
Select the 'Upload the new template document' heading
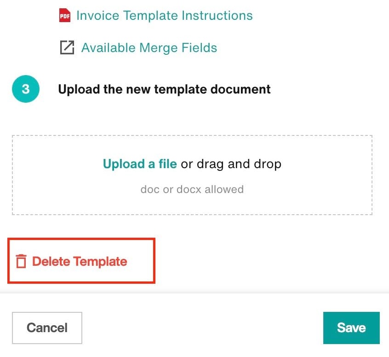164,89
